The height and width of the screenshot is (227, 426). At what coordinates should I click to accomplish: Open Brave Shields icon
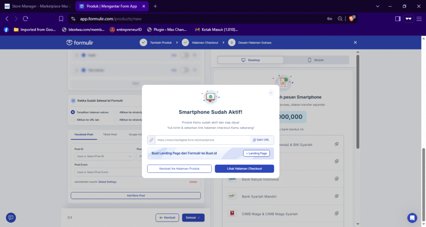352,18
